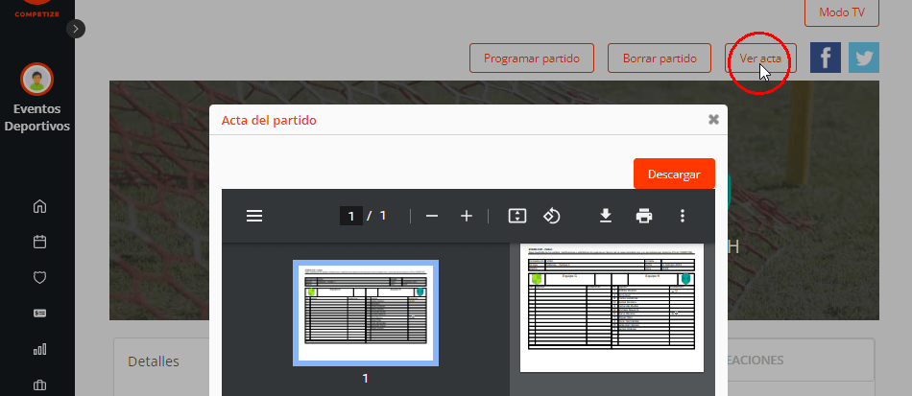This screenshot has width=912, height=396.
Task: Share on Twitter icon
Action: pyautogui.click(x=864, y=58)
